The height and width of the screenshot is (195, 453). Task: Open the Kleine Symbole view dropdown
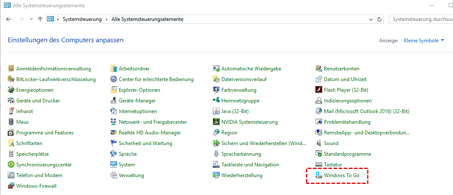(424, 41)
